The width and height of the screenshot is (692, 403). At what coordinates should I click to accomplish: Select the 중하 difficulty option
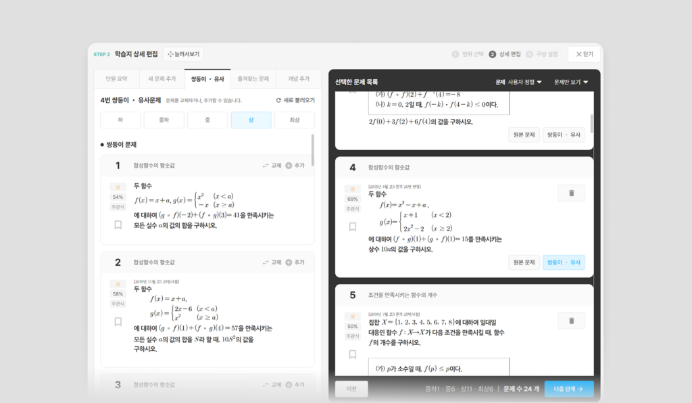point(164,120)
